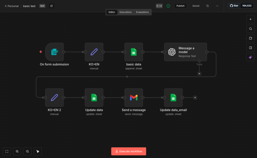Switch to the Evaluations tab
257x158 pixels.
(142, 12)
